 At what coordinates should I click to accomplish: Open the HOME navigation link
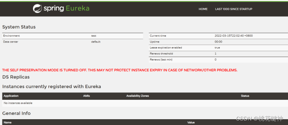tap(203, 9)
